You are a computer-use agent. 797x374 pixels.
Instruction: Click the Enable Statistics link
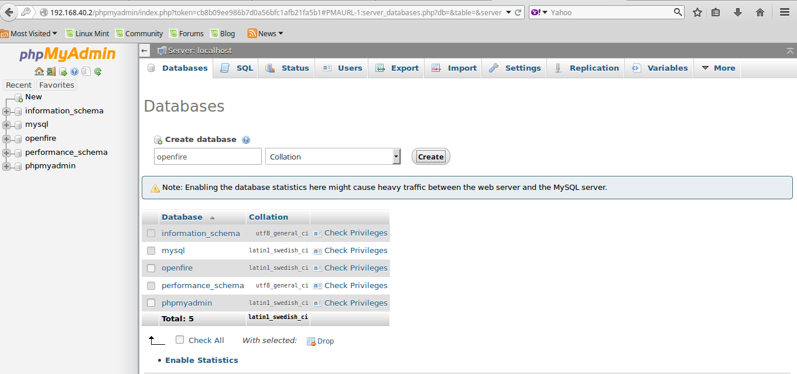tap(201, 360)
